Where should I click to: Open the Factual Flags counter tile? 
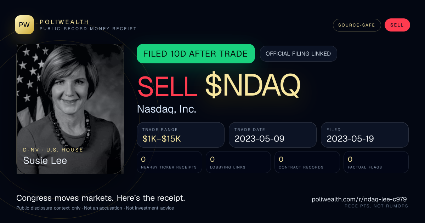(x=376, y=162)
